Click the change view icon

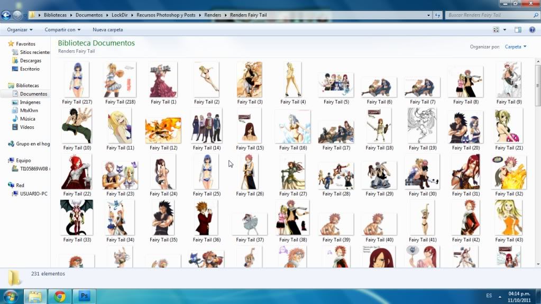(496, 30)
